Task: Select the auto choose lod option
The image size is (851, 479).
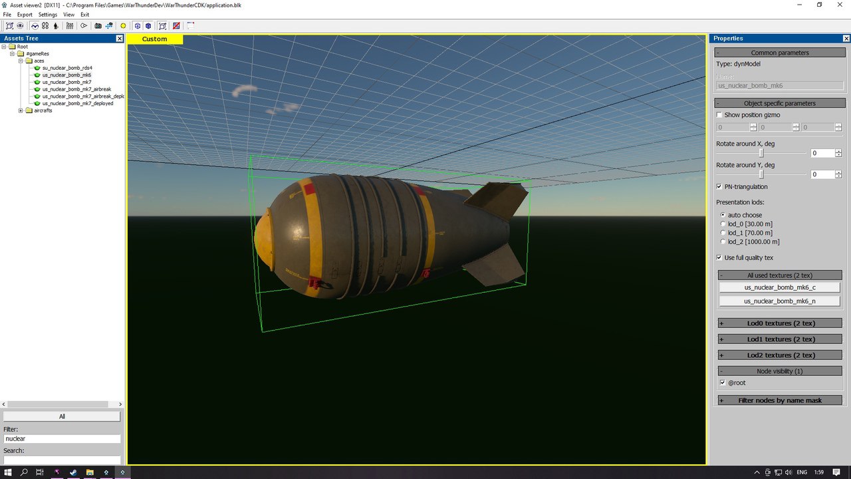Action: pos(723,216)
